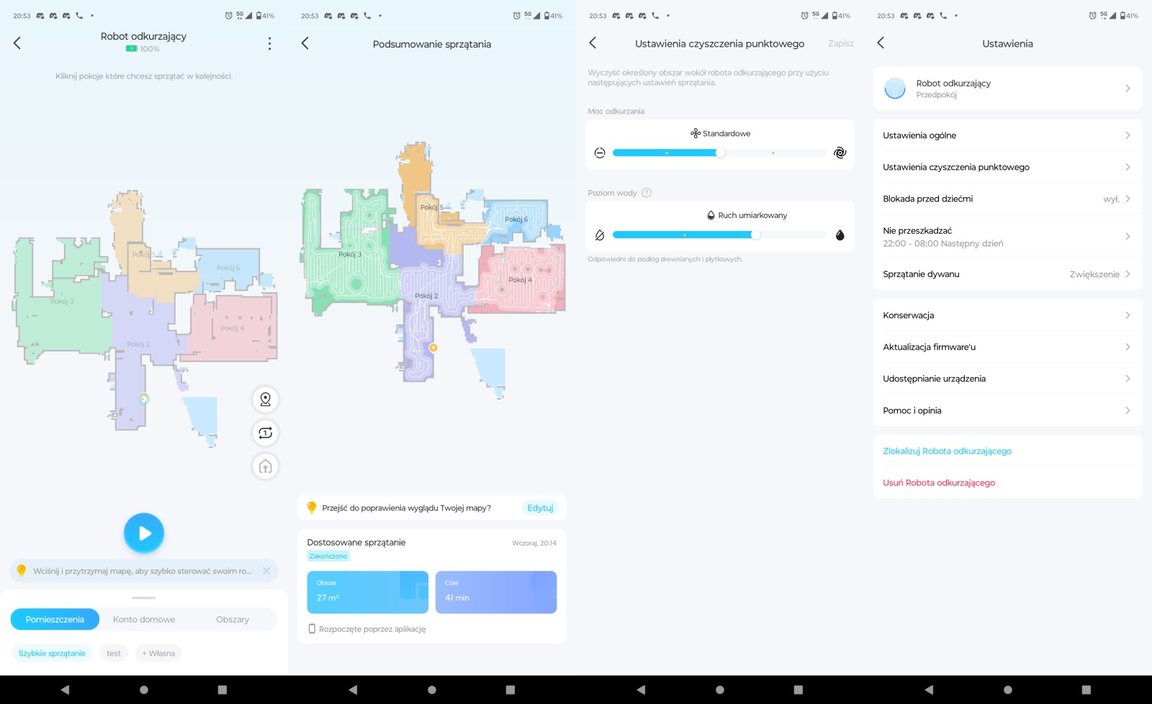Click the minimum suction power icon

click(x=600, y=153)
